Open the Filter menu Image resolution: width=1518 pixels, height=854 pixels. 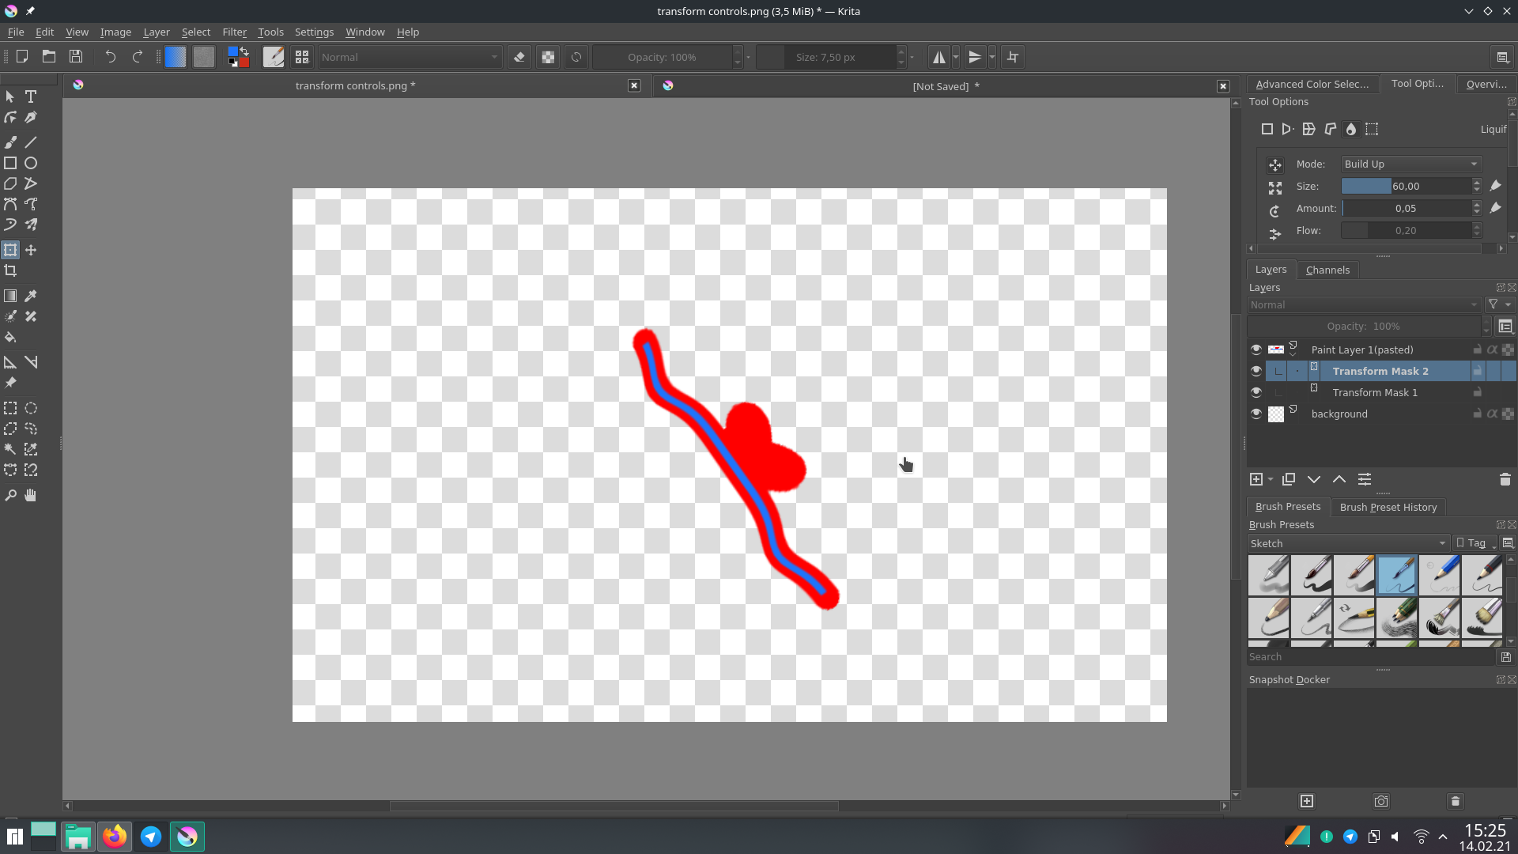(x=234, y=32)
